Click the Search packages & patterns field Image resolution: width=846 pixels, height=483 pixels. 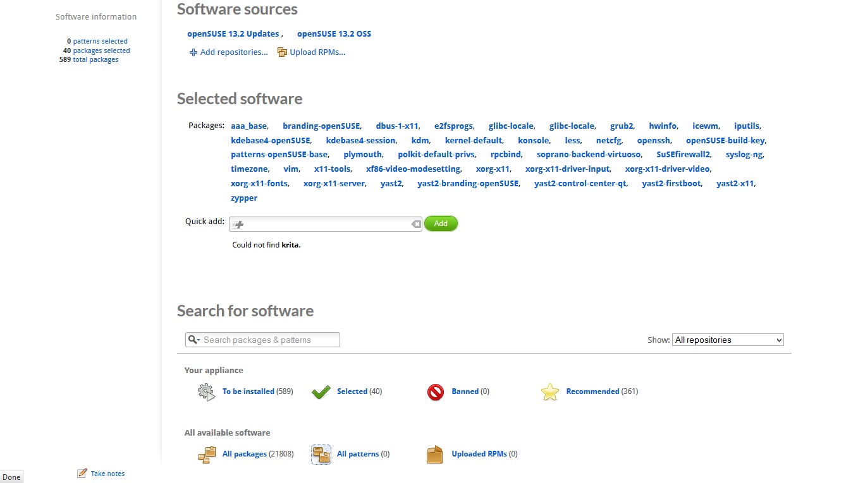(262, 340)
